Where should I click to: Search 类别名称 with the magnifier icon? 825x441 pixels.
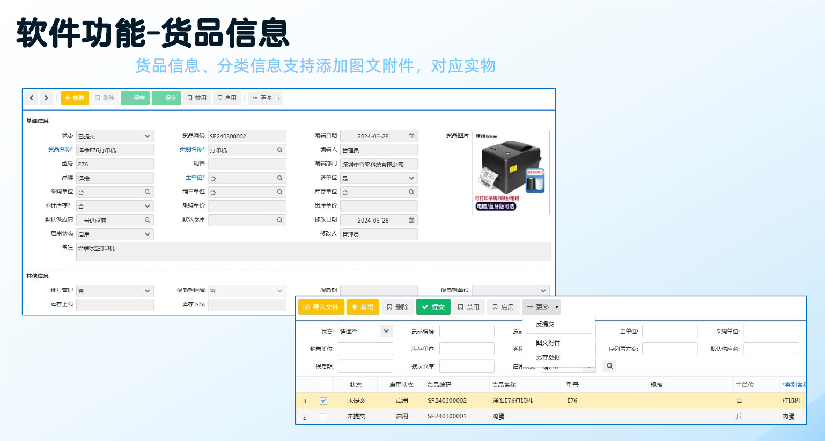(x=280, y=150)
